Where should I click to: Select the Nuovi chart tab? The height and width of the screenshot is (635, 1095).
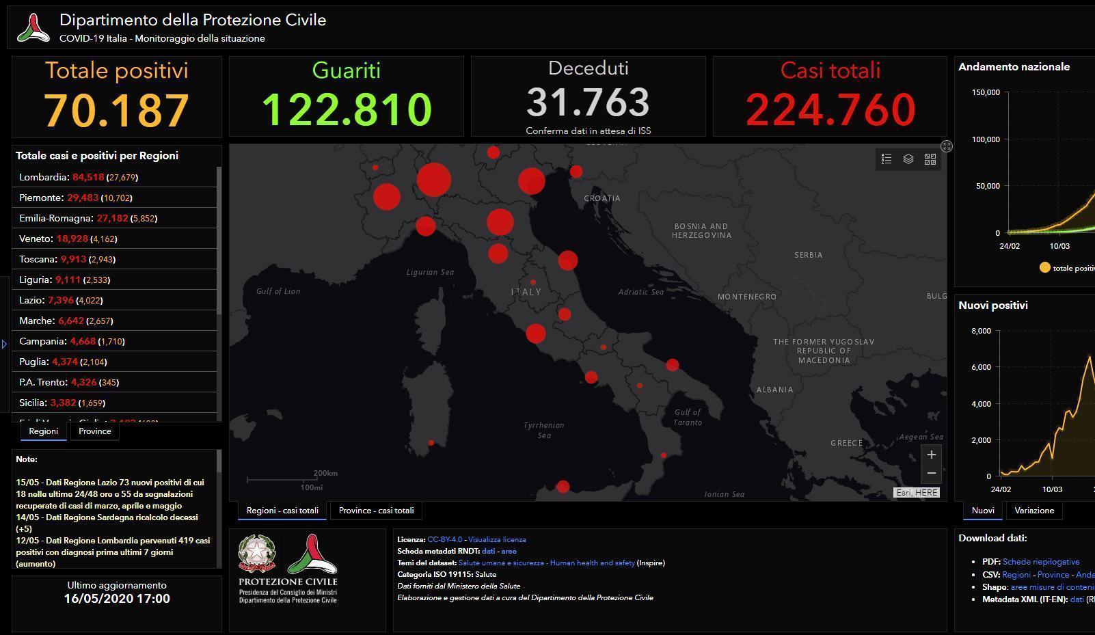click(x=983, y=511)
